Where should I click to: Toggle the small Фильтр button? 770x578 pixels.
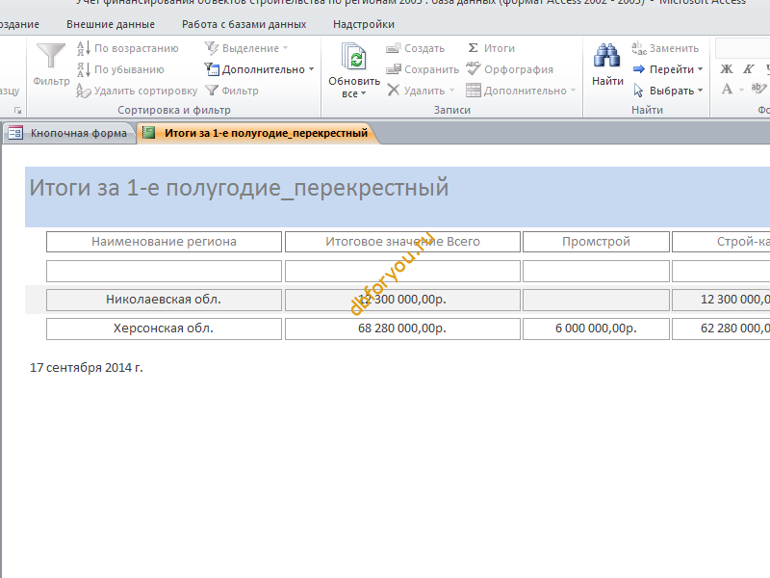[x=231, y=91]
